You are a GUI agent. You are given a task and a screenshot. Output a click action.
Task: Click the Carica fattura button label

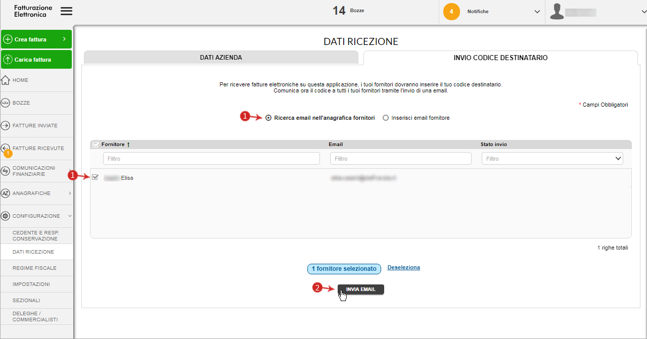coord(33,60)
